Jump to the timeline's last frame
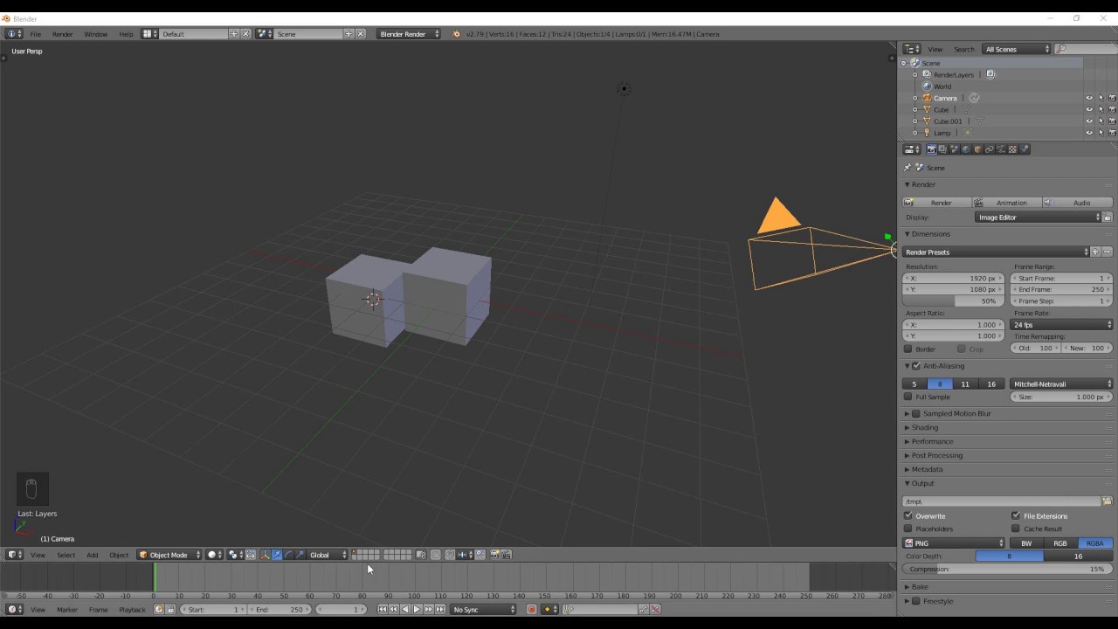 440,610
